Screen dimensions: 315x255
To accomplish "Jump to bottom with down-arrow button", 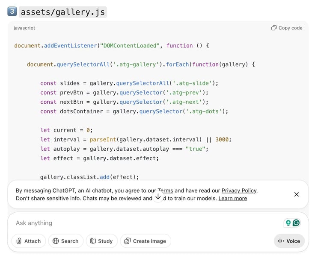I will (x=158, y=196).
